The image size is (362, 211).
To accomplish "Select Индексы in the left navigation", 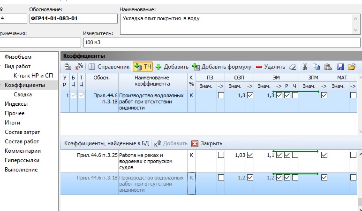I will click(16, 104).
